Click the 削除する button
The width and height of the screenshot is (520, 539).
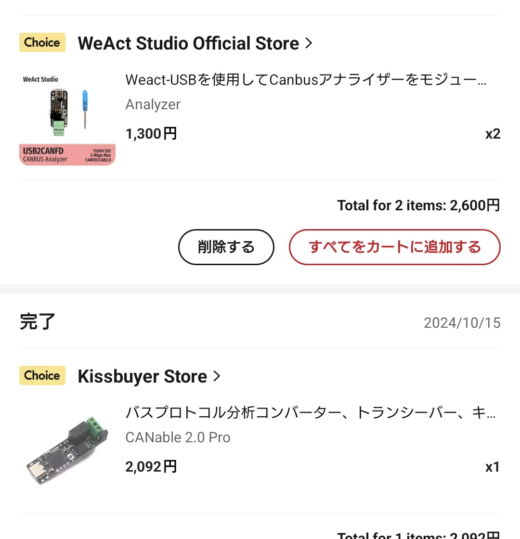click(x=226, y=247)
